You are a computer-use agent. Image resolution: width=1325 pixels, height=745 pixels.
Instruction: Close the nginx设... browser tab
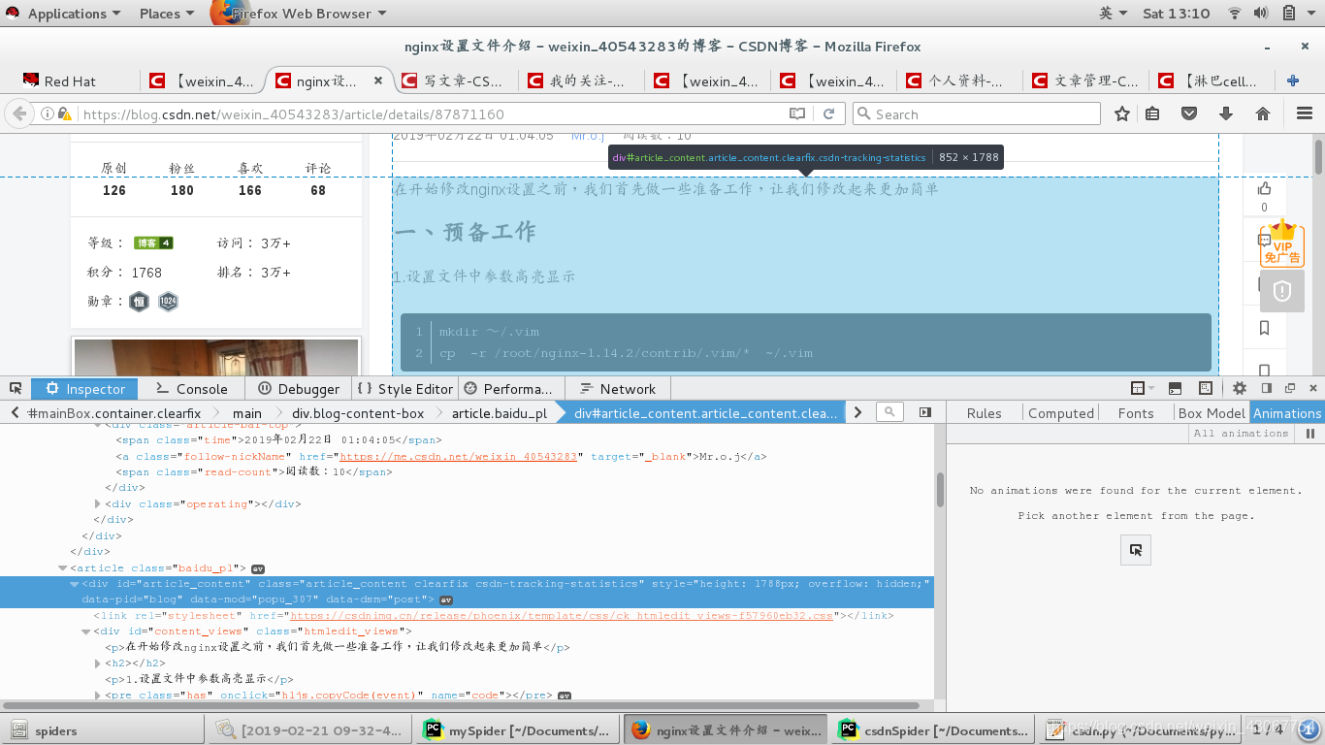coord(377,81)
